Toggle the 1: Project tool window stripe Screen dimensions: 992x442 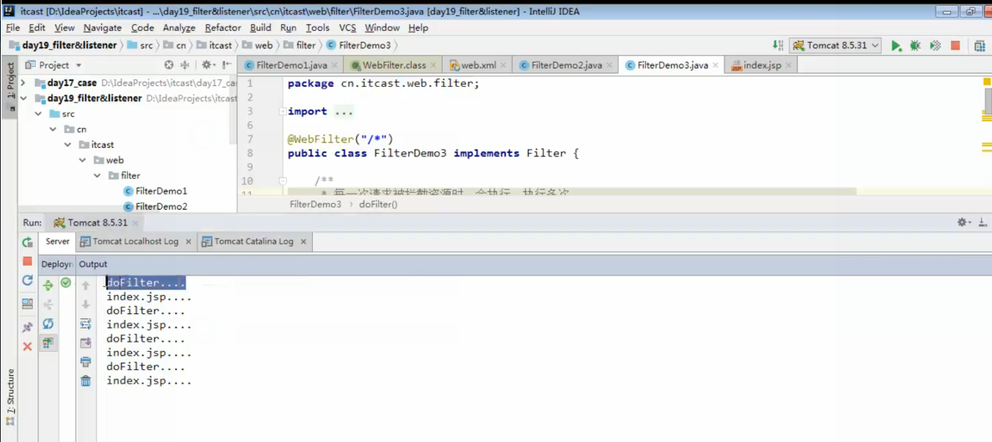coord(10,87)
